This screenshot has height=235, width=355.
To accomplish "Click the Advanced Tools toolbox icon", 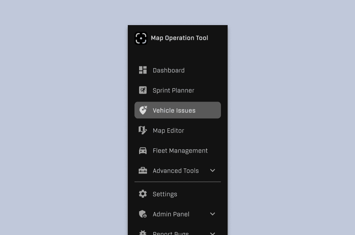I will coord(143,171).
